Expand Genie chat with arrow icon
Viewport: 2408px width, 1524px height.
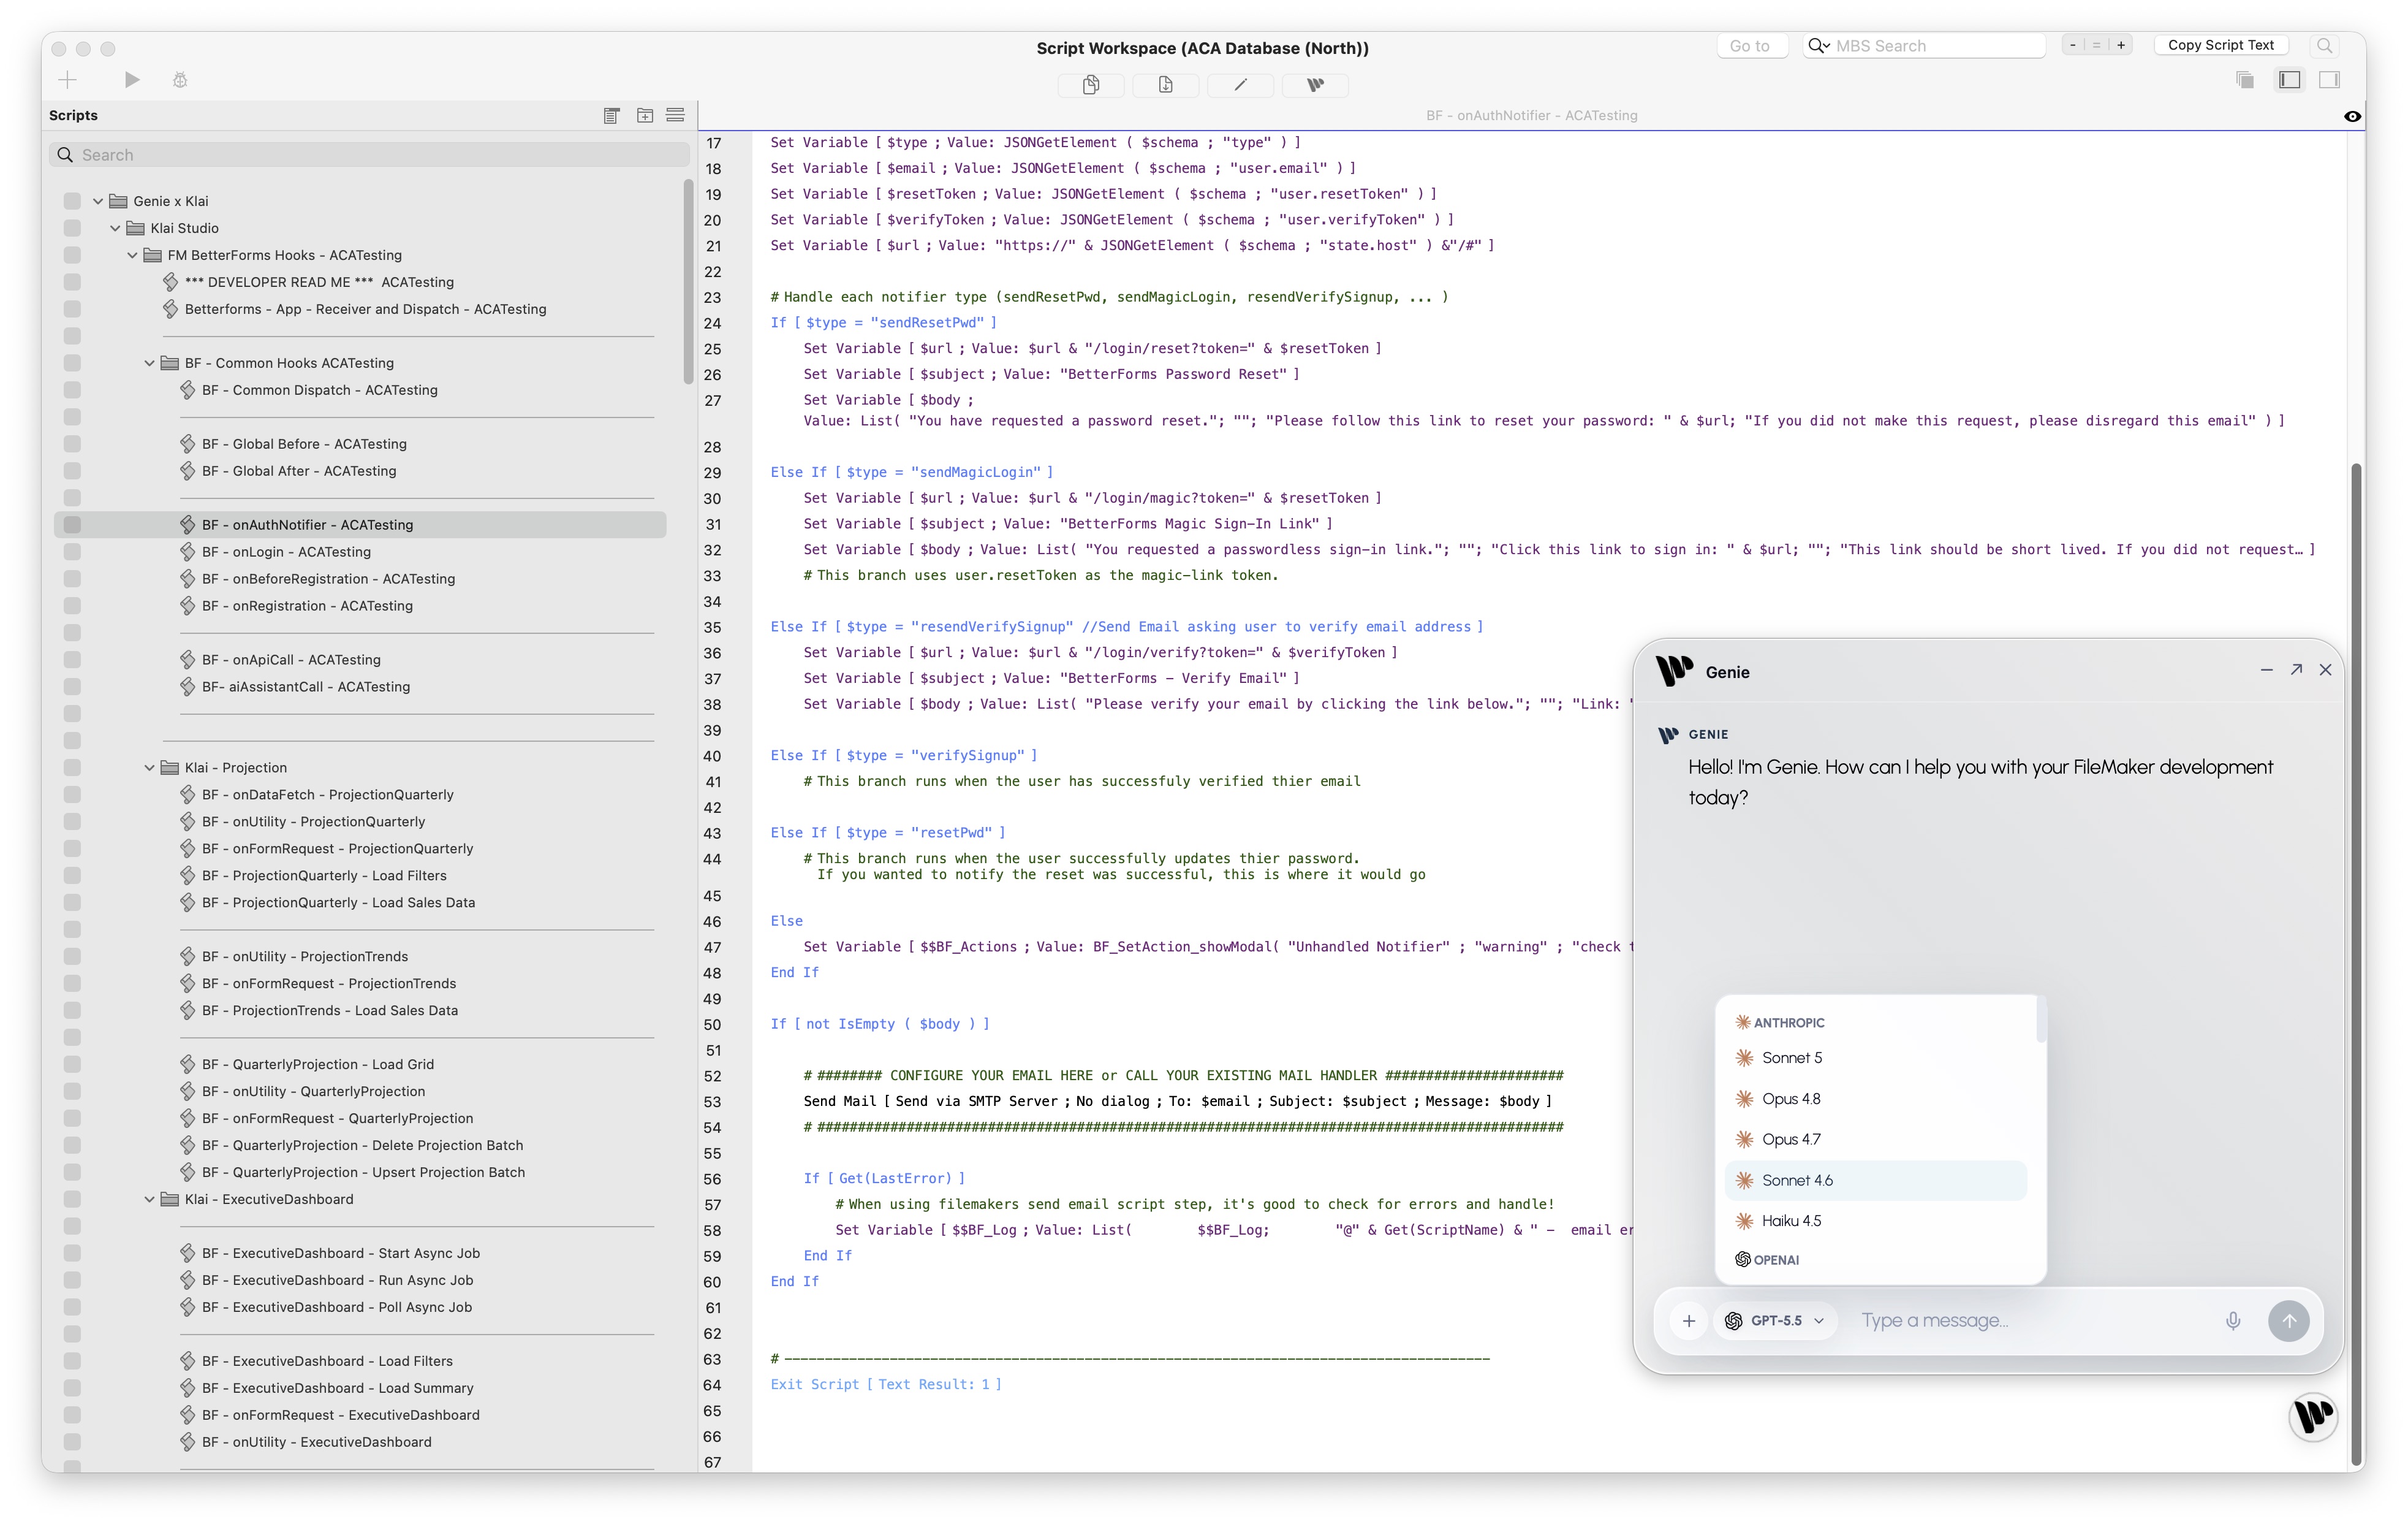coord(2296,671)
